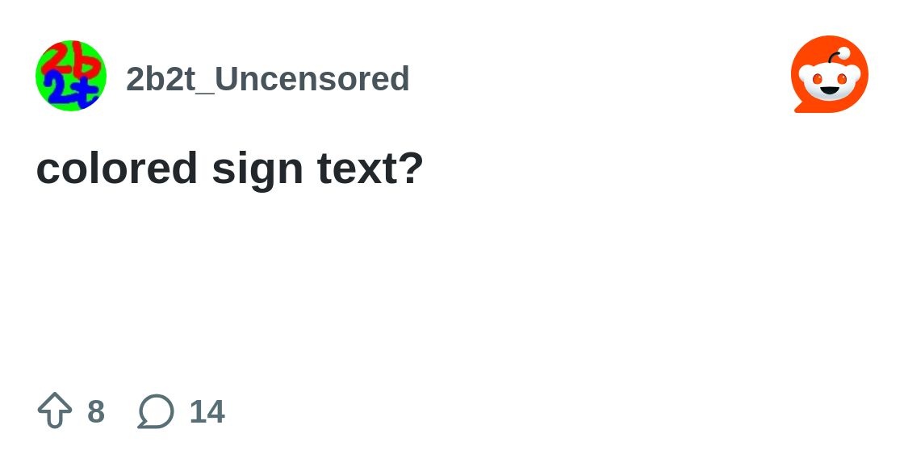Click Snoo's right orange eye
Viewport: 904px width, 471px height.
(842, 79)
